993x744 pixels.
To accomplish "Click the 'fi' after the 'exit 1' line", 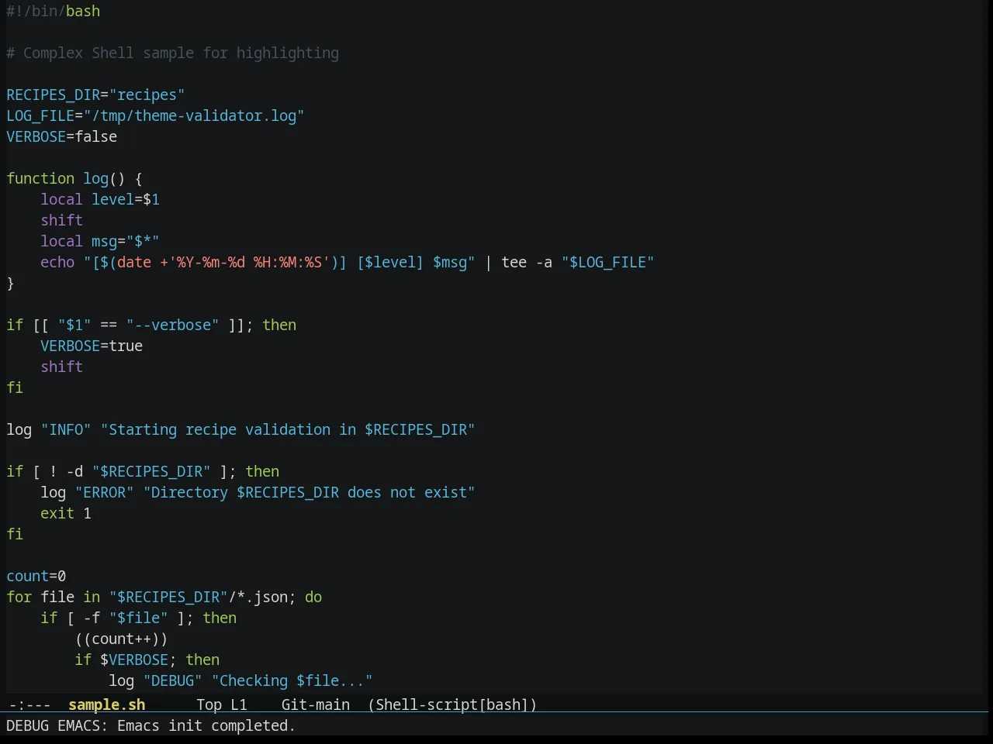I will pyautogui.click(x=15, y=534).
